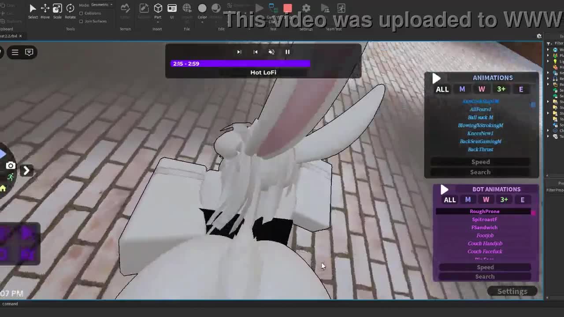Toggle the Join Surfaces checkbox
The image size is (564, 317).
81,21
